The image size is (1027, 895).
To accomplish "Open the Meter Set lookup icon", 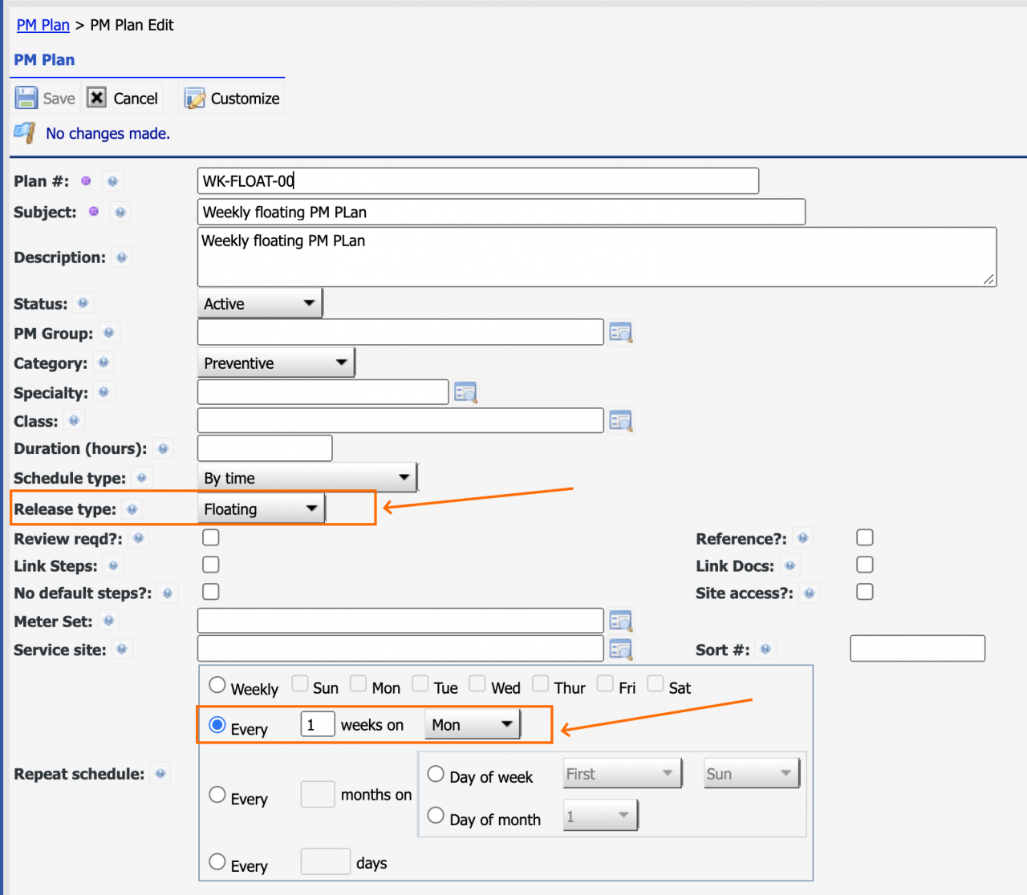I will tap(620, 621).
